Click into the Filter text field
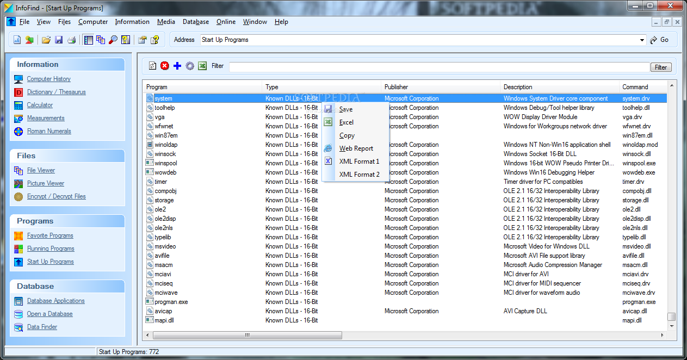Viewport: 687px width, 360px height. click(440, 67)
